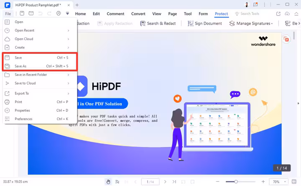This screenshot has width=301, height=186.
Task: Switch to the View tab
Action: (x=157, y=14)
